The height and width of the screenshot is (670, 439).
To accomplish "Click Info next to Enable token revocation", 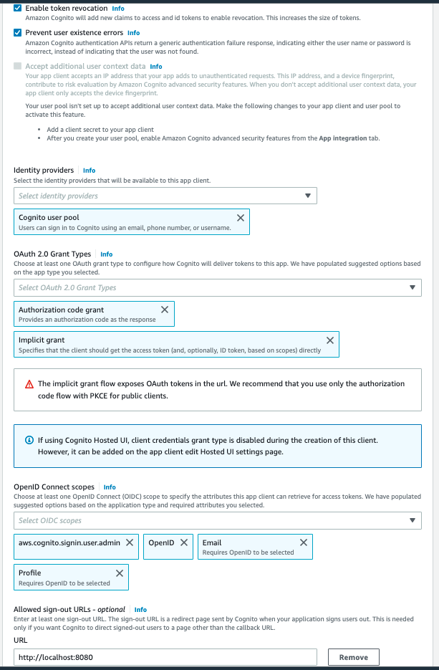I will tap(117, 8).
